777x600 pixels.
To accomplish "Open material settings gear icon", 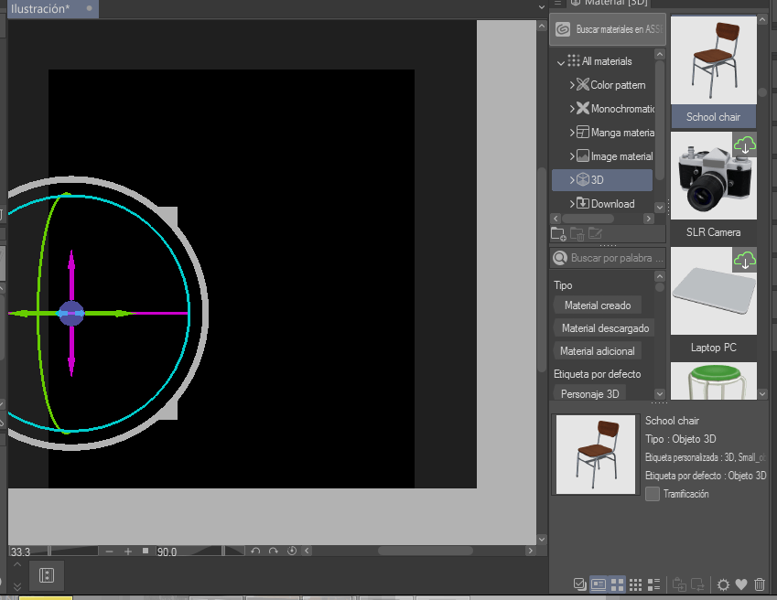I will [x=724, y=584].
